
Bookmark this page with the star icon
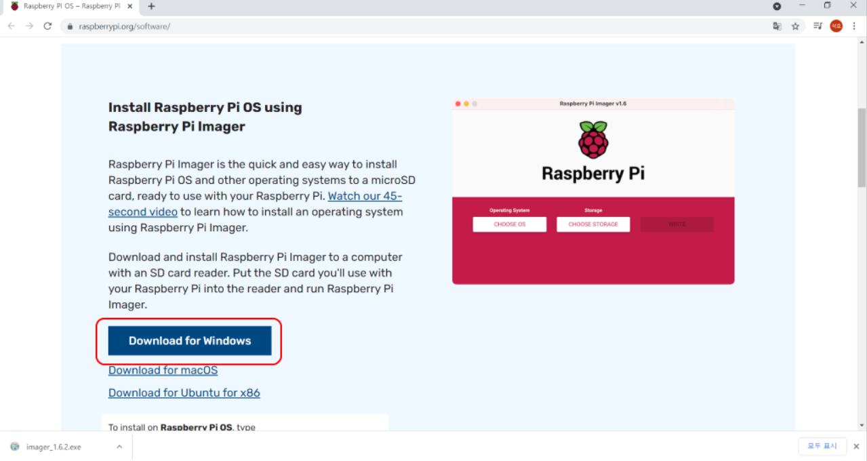[x=796, y=26]
